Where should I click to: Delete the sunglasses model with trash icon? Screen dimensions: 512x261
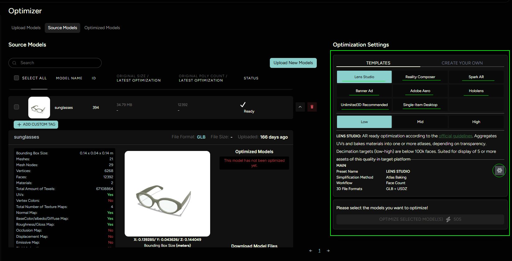tap(312, 107)
